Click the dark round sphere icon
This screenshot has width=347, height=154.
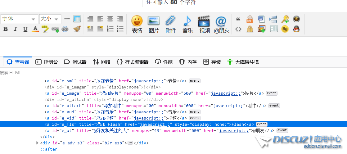(x=296, y=19)
